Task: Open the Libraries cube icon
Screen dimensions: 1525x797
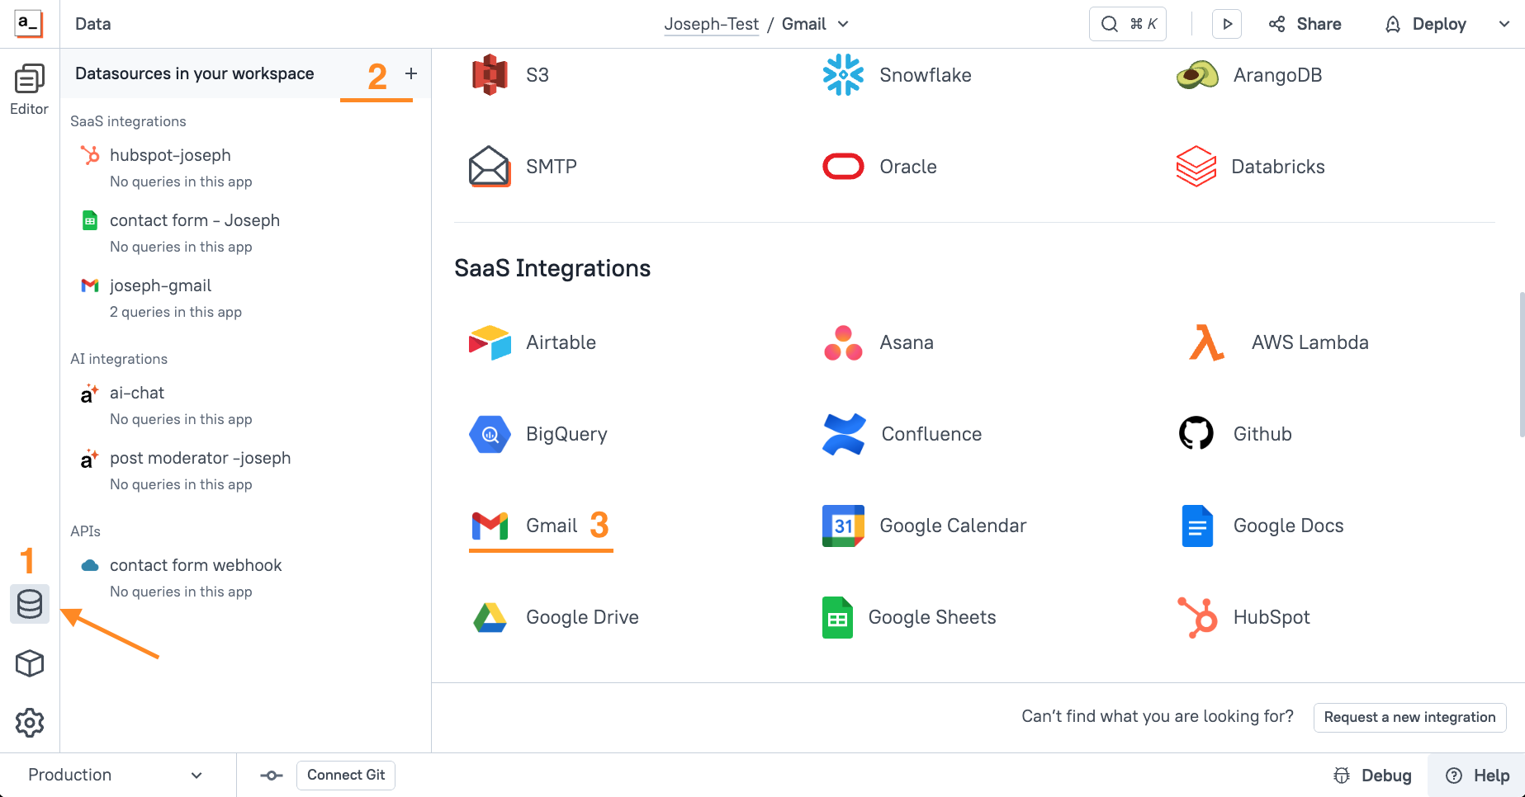Action: [x=30, y=663]
